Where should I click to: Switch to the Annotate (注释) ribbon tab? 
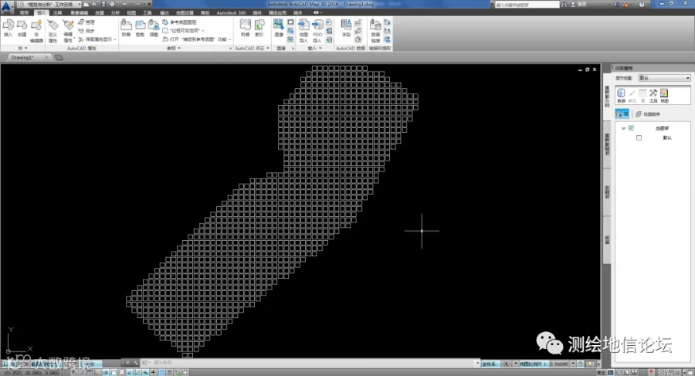[x=57, y=13]
